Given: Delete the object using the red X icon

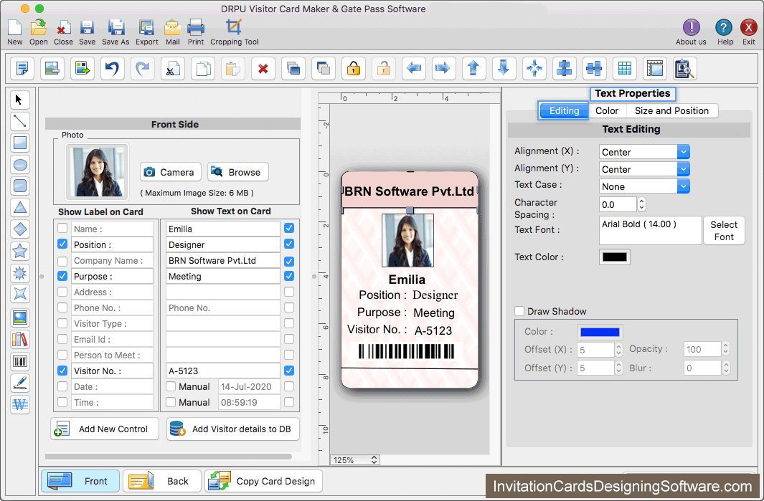Looking at the screenshot, I should [x=263, y=69].
